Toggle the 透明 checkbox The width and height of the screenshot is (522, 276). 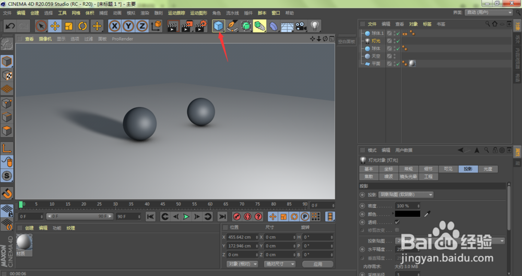coord(397,222)
